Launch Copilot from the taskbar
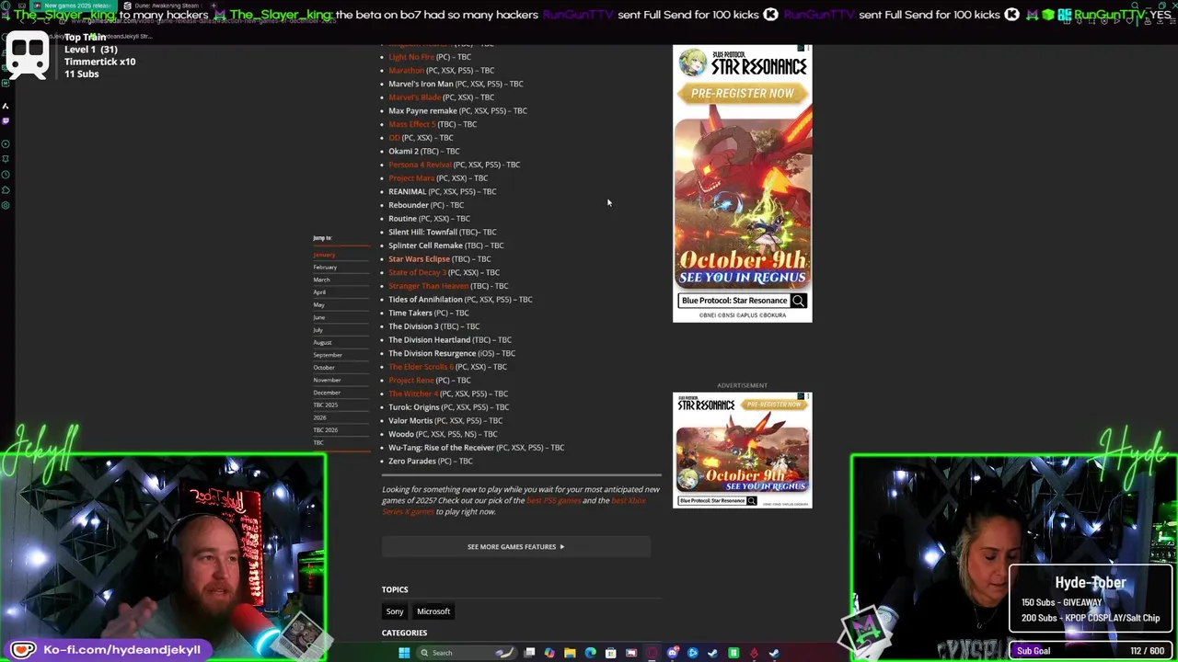 click(x=549, y=653)
